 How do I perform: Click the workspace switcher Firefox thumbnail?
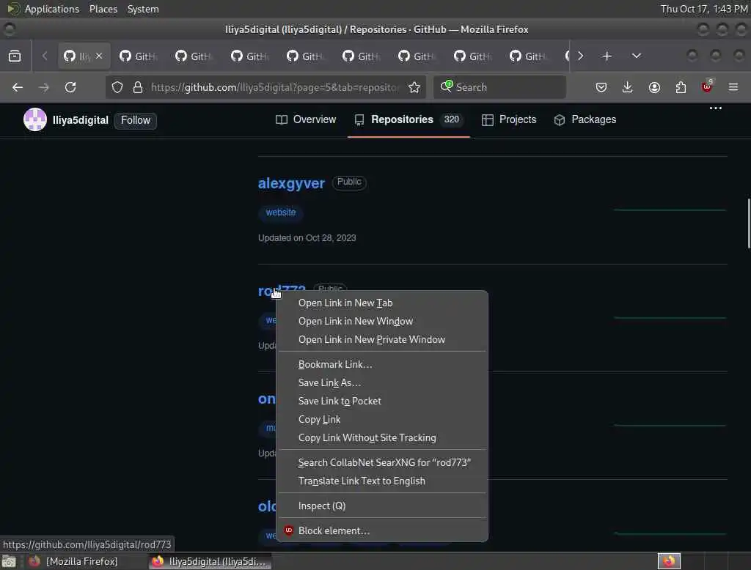pos(669,561)
